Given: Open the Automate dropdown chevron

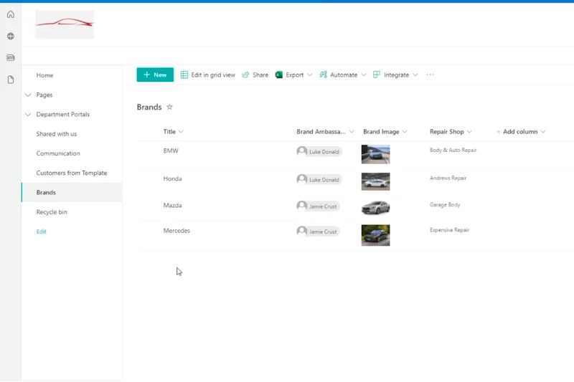Looking at the screenshot, I should [364, 75].
